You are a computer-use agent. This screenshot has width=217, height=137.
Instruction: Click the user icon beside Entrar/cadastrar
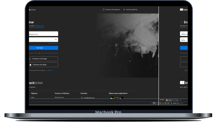124,10
